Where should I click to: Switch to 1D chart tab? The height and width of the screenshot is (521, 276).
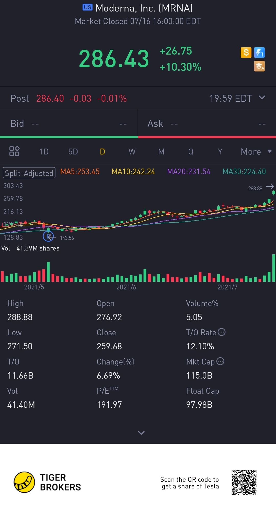point(44,152)
